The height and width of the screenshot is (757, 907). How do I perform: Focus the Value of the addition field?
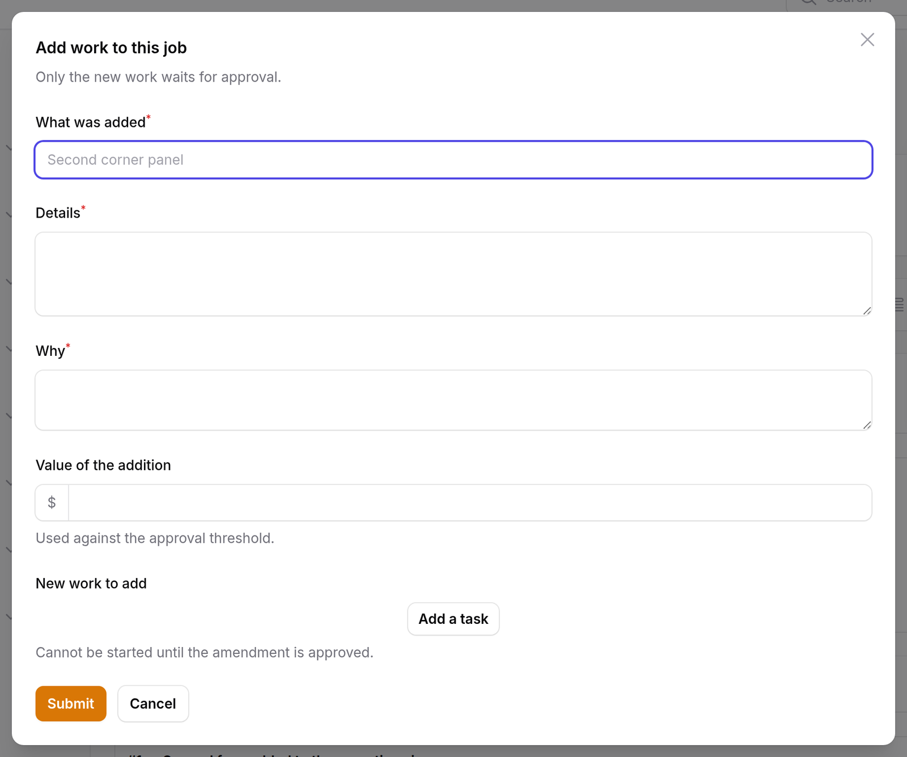point(470,503)
